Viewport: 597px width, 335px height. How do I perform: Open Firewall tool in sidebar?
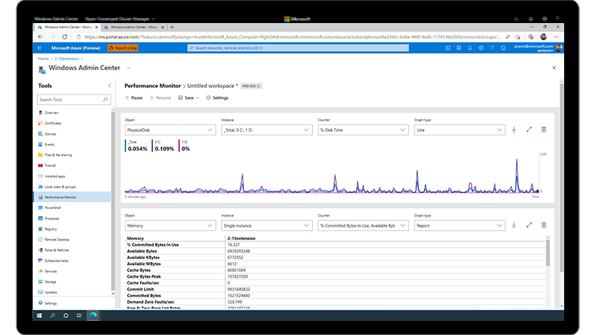coord(51,165)
